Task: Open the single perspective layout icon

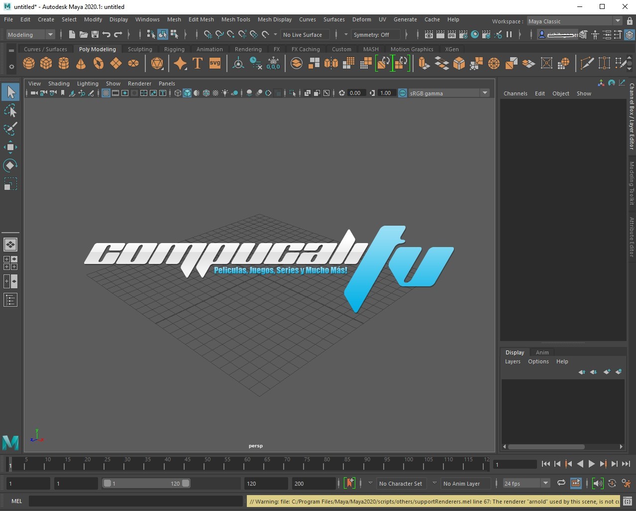Action: pos(10,245)
